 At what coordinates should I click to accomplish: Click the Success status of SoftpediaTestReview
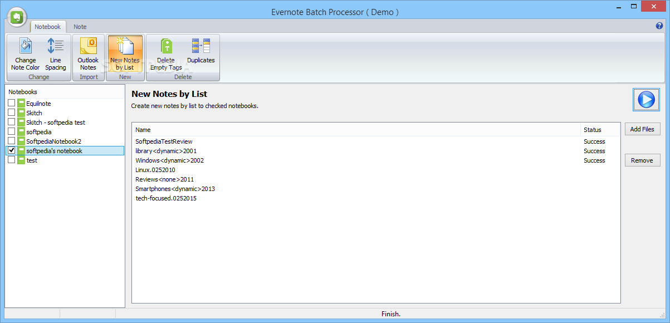[594, 141]
